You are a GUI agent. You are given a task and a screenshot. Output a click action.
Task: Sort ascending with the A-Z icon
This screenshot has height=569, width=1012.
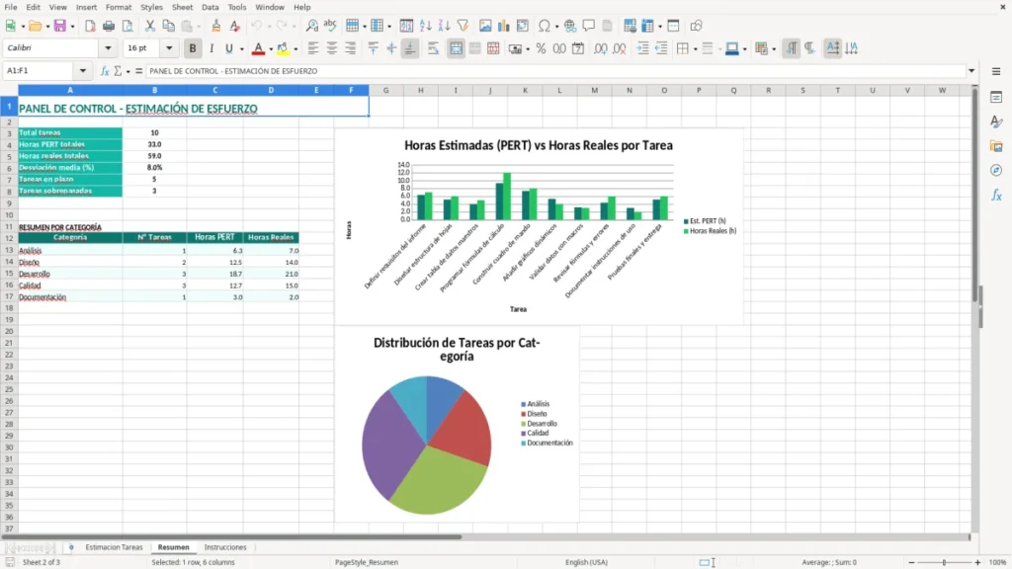pyautogui.click(x=425, y=26)
